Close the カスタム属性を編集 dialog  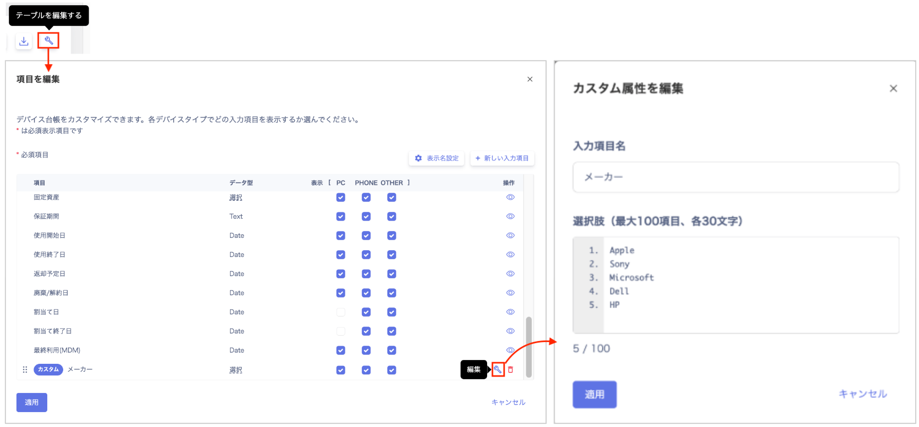(x=894, y=88)
